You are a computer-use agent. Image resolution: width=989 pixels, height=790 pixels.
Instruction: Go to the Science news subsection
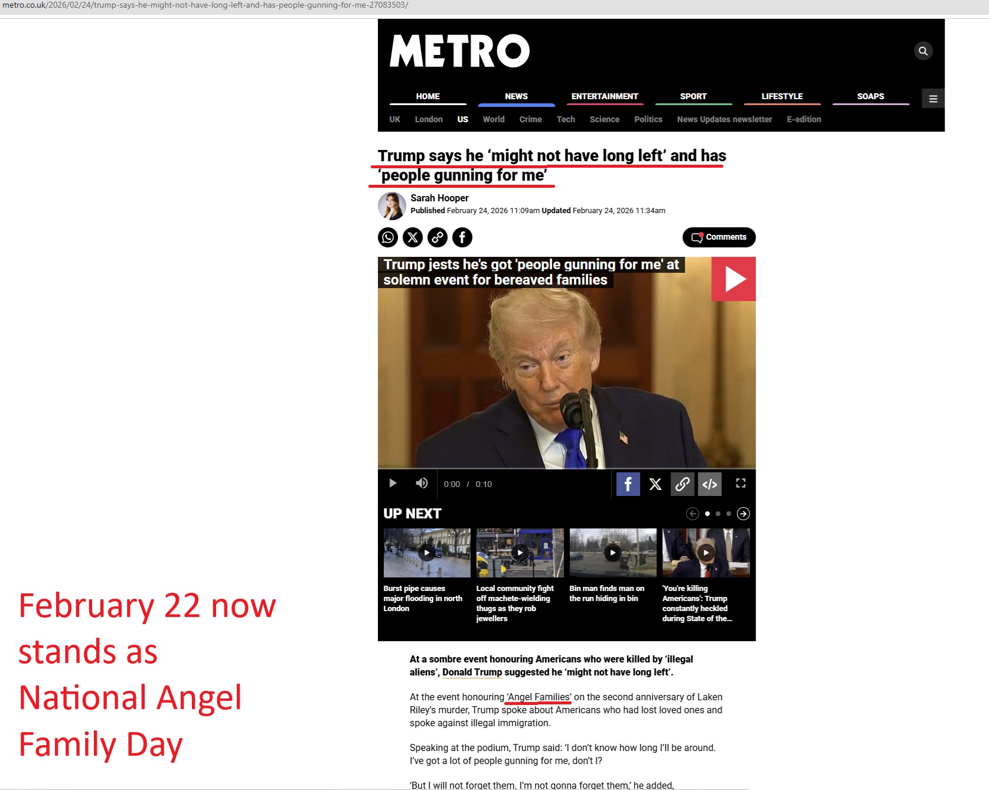point(605,119)
